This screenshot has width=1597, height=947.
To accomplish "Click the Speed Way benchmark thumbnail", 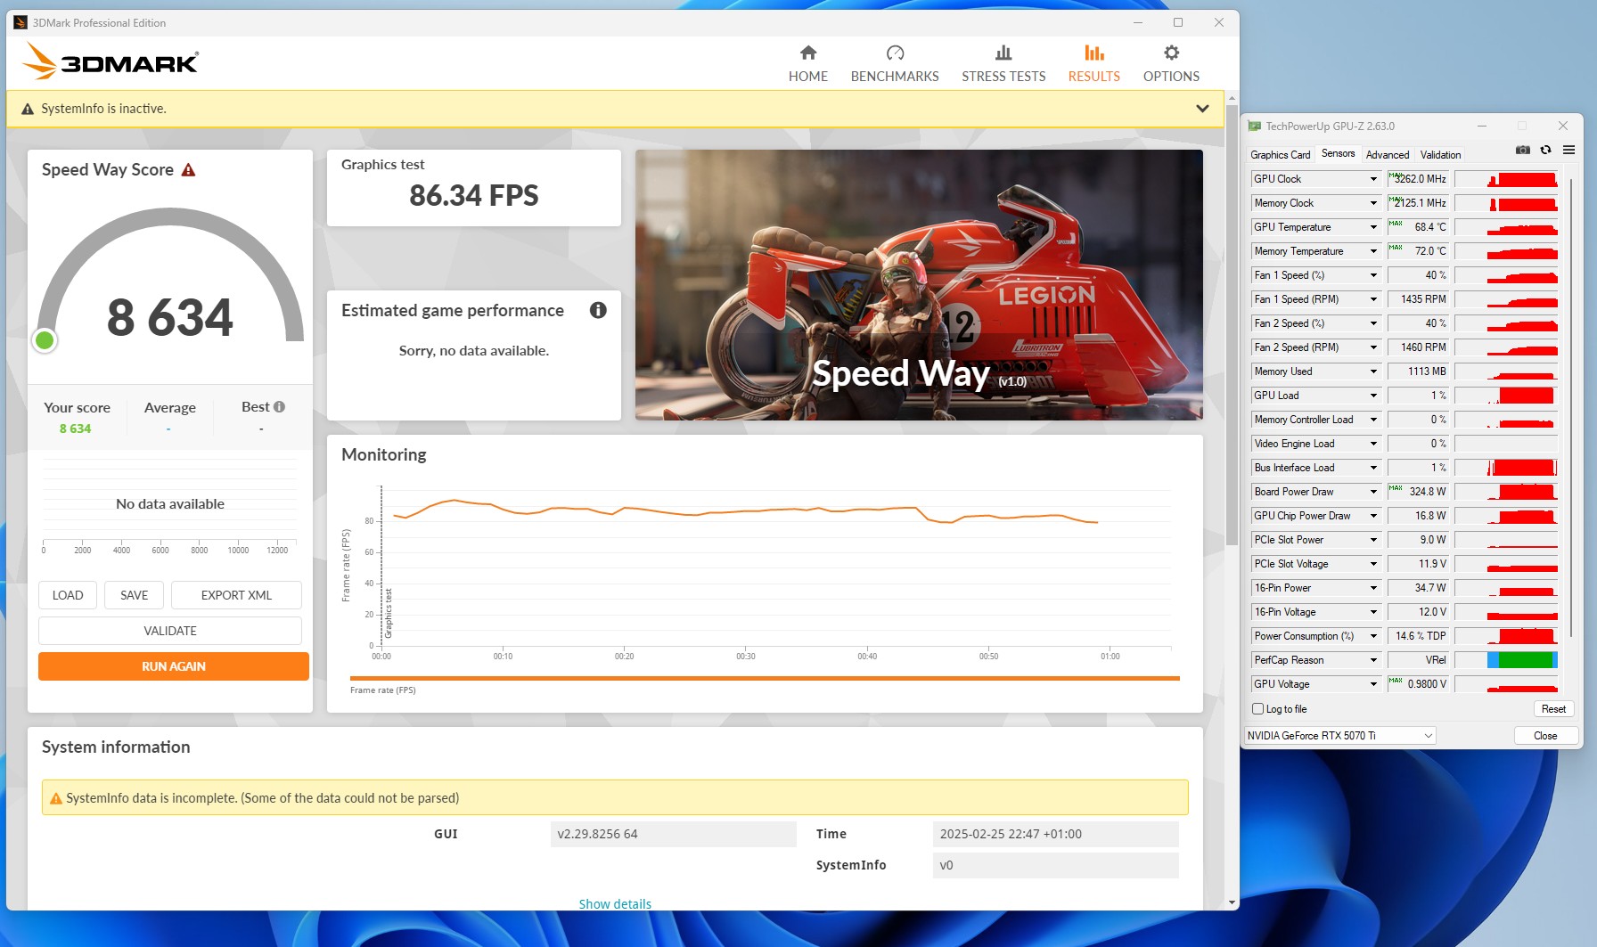I will pos(919,285).
